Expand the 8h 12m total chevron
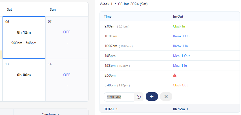The width and height of the screenshot is (241, 115). 188,109
